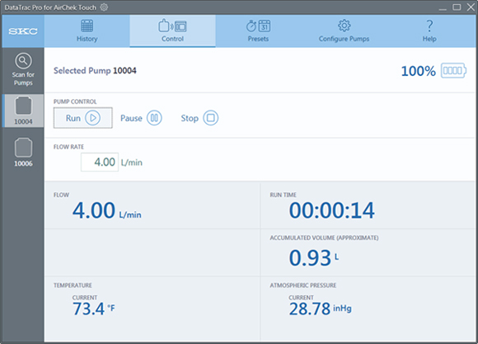Click the RUN TIME label
The height and width of the screenshot is (344, 478).
pos(283,195)
